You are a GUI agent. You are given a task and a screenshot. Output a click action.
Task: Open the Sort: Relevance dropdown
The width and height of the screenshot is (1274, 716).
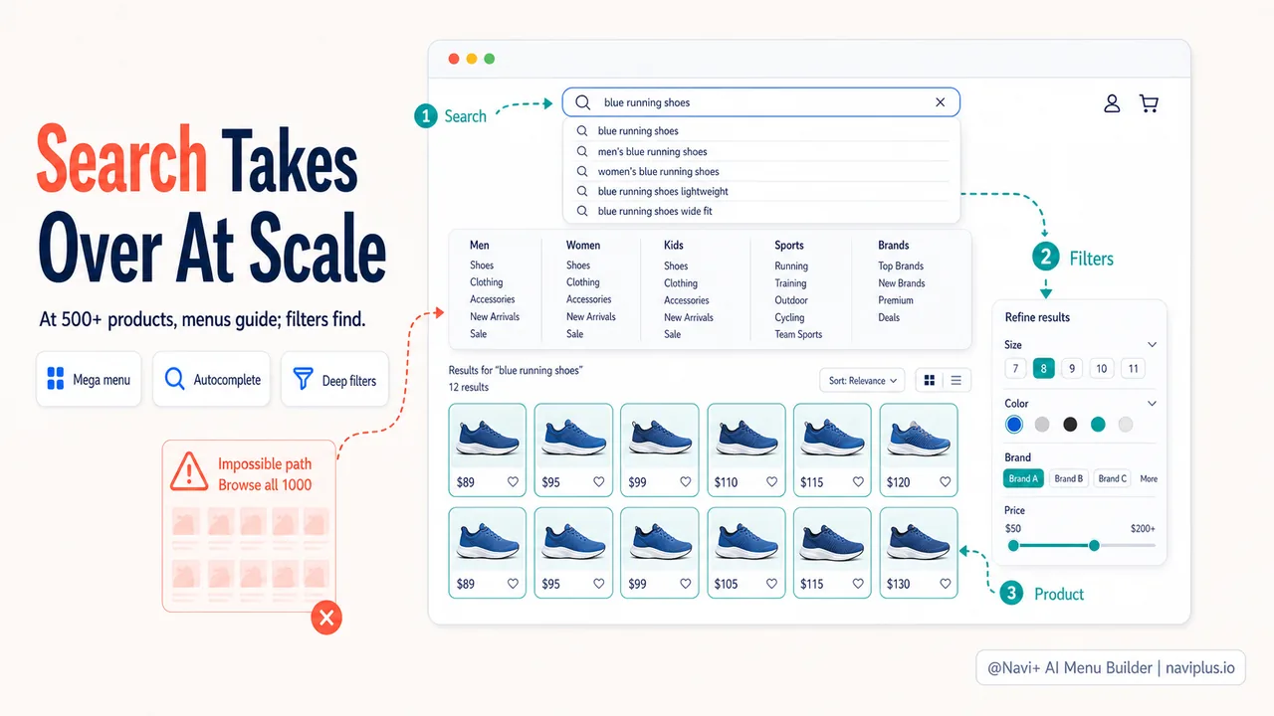click(863, 381)
